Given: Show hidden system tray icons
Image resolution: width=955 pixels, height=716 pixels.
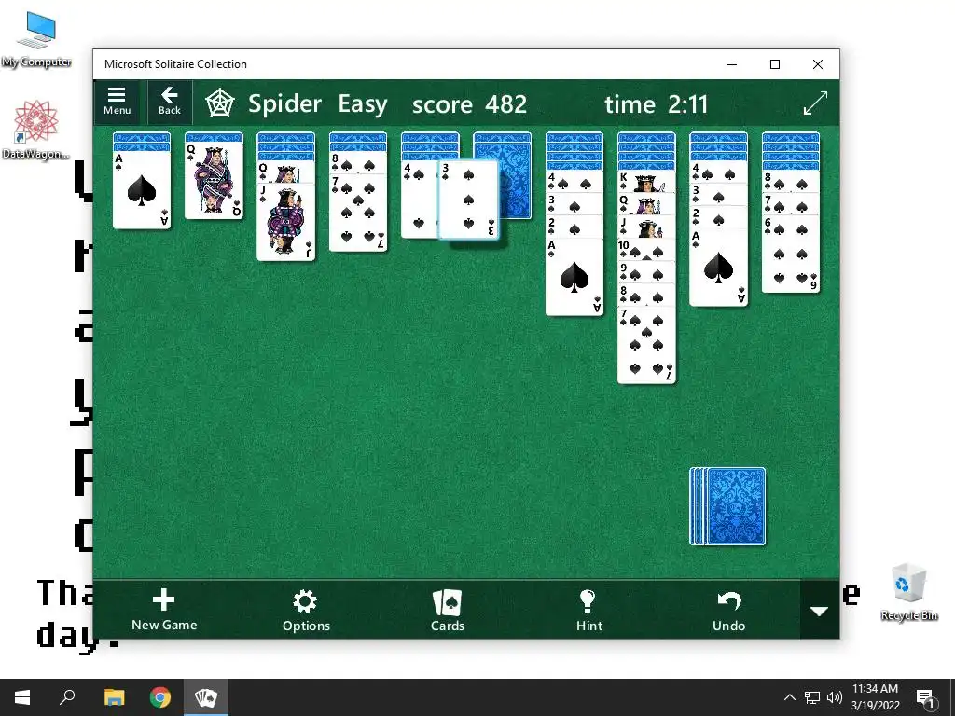Looking at the screenshot, I should tap(789, 697).
